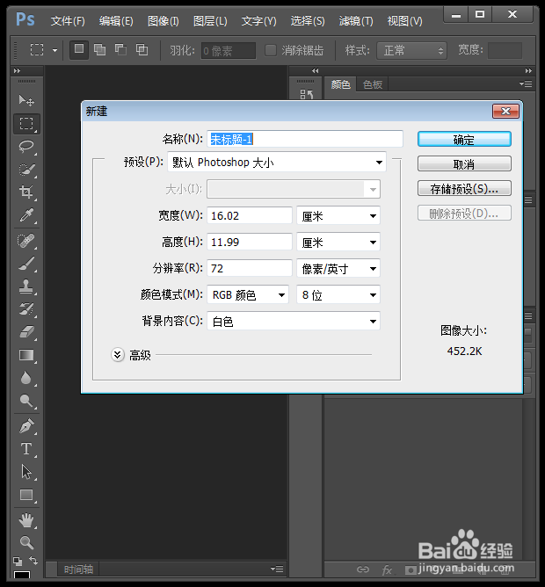The height and width of the screenshot is (587, 545).
Task: Select the History Brush tool
Action: [26, 309]
